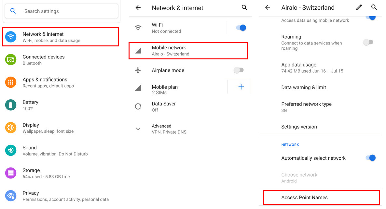
Task: Open the Mobile network entry
Action: (x=188, y=50)
